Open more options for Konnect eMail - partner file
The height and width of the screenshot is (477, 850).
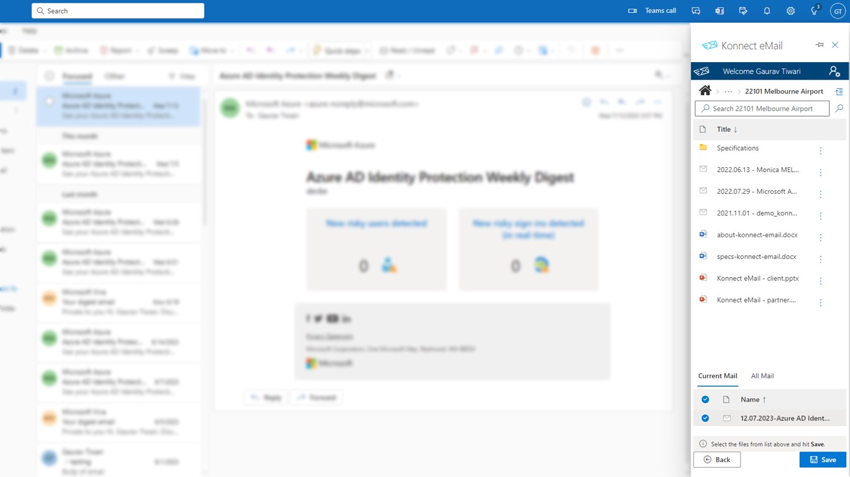tap(821, 303)
